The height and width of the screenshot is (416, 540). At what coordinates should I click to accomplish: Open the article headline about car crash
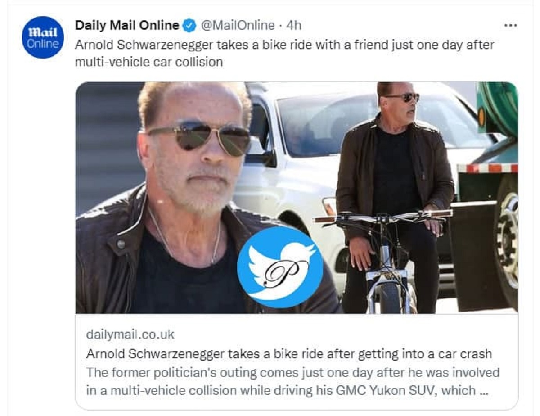click(288, 354)
